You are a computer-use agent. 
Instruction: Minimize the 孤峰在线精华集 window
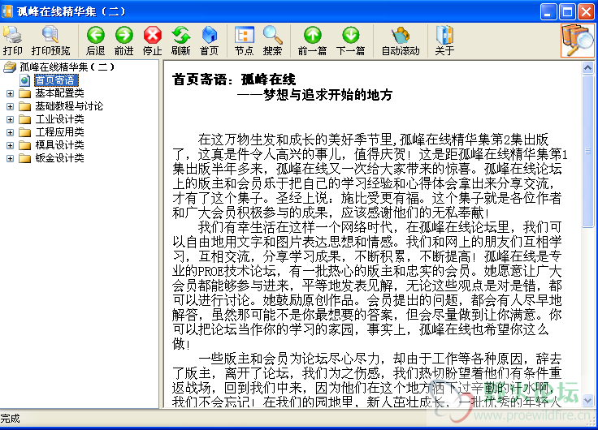[x=548, y=12]
